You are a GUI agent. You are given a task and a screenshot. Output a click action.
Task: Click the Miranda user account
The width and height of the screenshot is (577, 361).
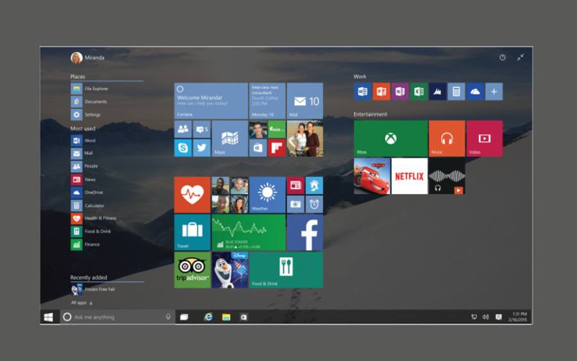click(88, 58)
